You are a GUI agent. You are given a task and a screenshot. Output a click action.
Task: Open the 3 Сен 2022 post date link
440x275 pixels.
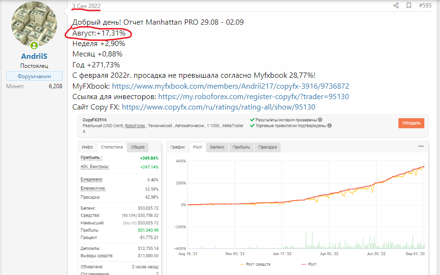point(86,6)
